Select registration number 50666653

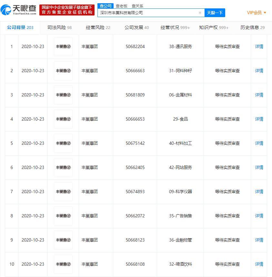point(135,119)
